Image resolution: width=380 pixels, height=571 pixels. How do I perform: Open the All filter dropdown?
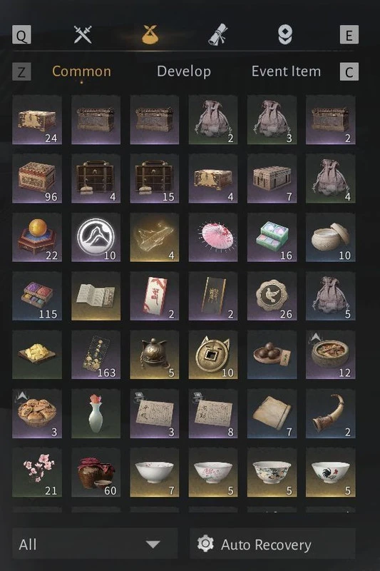95,544
